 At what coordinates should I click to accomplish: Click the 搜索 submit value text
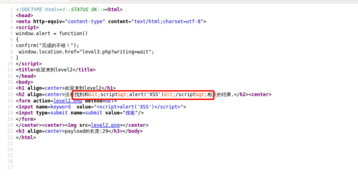[x=130, y=113]
